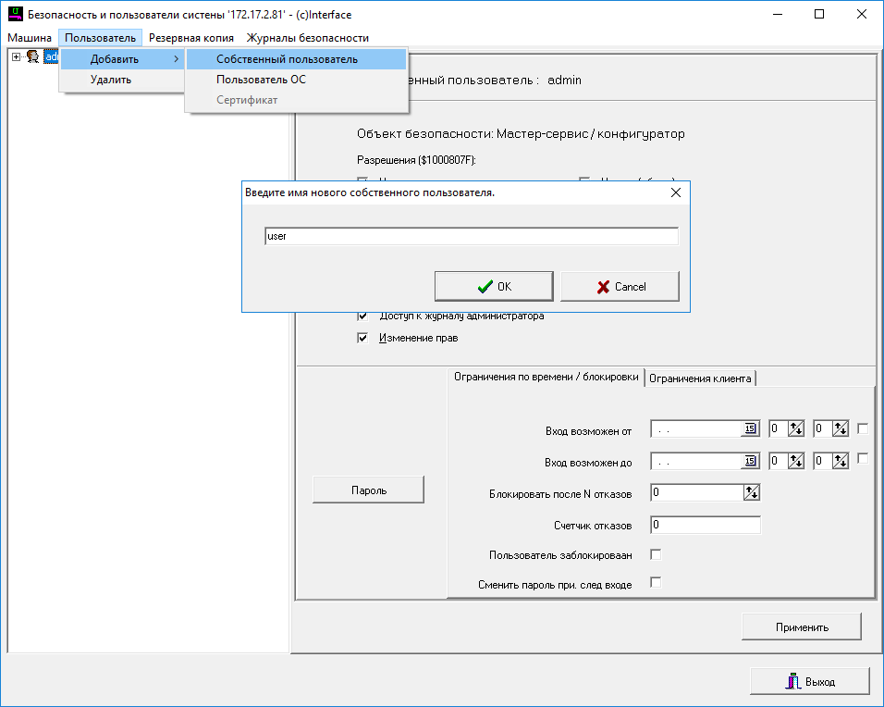Enable the 'Пользователь заблокирован' checkbox
The height and width of the screenshot is (707, 884).
click(656, 555)
